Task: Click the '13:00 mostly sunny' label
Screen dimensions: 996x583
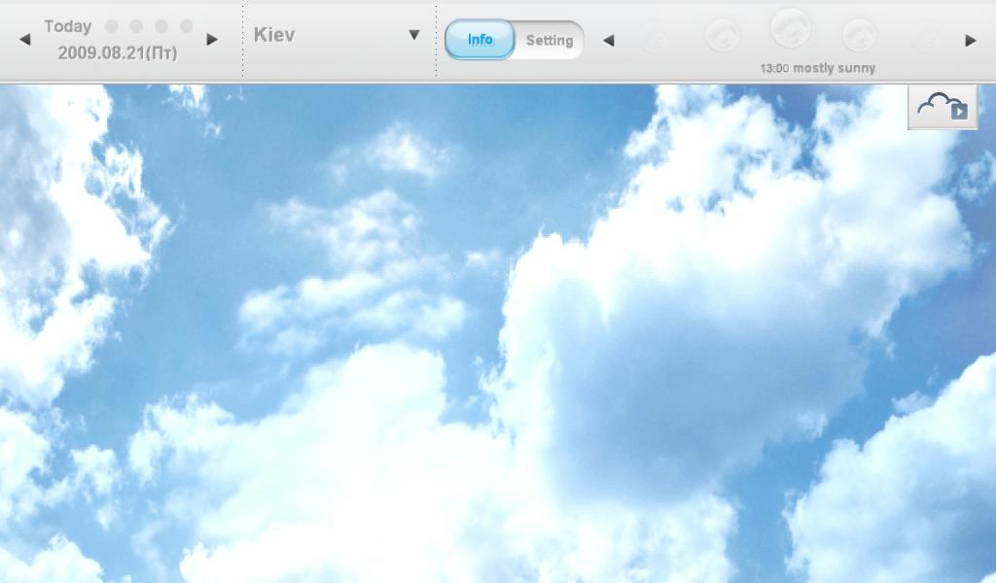Action: (817, 68)
